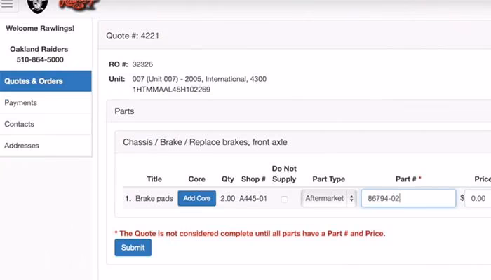Click Add Core for Brake pads
The width and height of the screenshot is (491, 280).
pyautogui.click(x=196, y=198)
